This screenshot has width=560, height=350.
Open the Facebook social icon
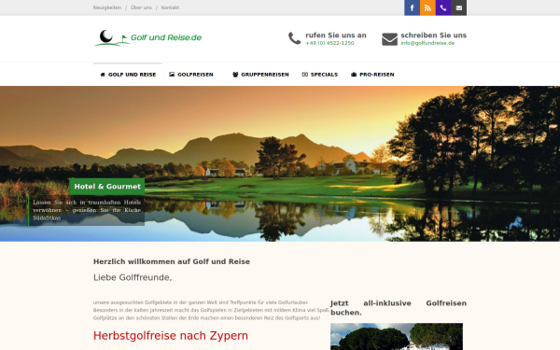[412, 7]
